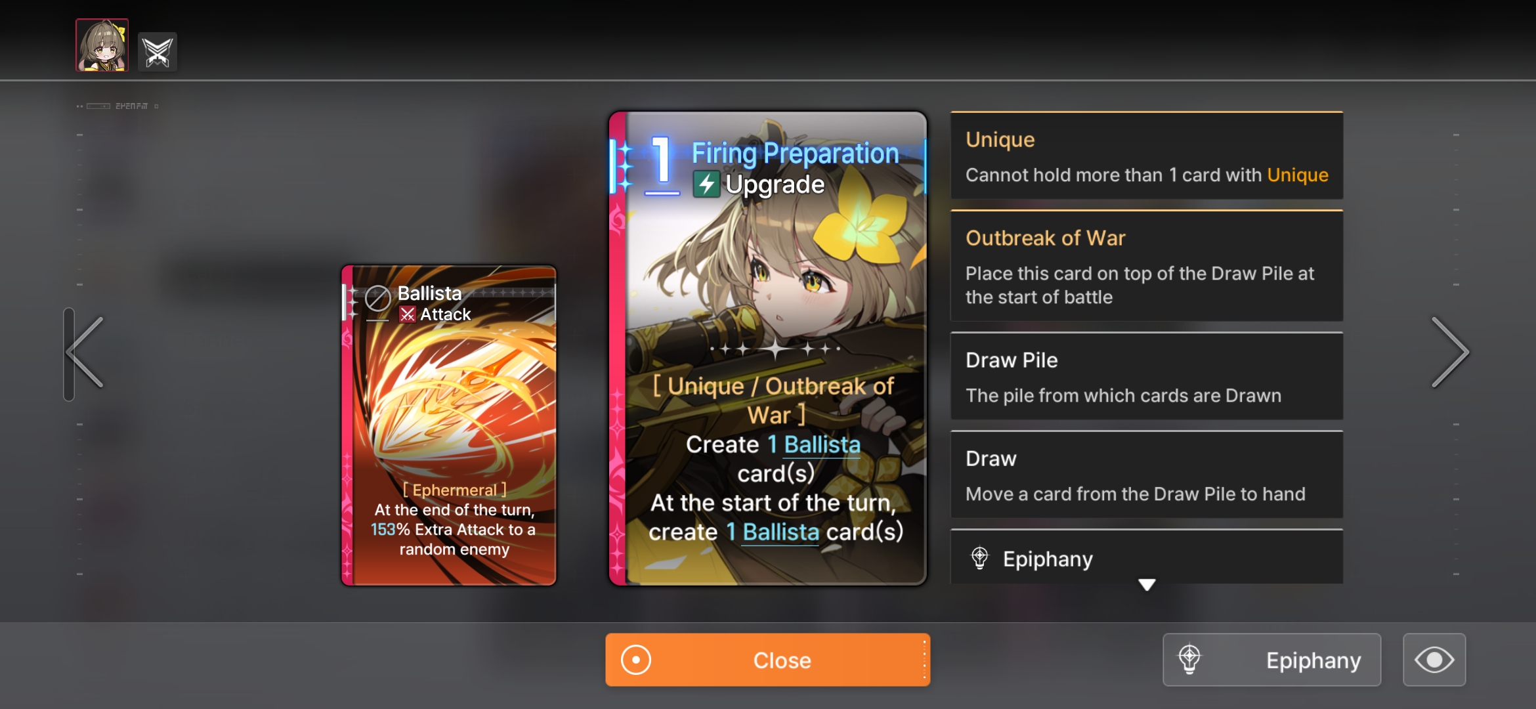Select the Unique keyword panel
Viewport: 1536px width, 709px height.
1147,156
